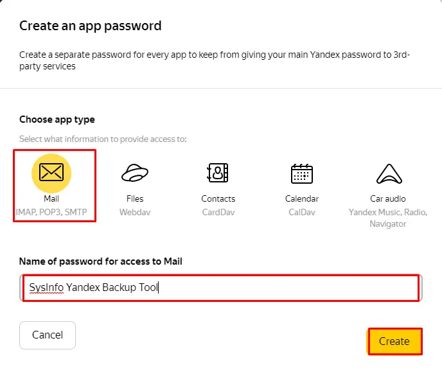Click the "CalDav" subtitle under Calendar
Screen dimensions: 442x370
click(x=302, y=211)
